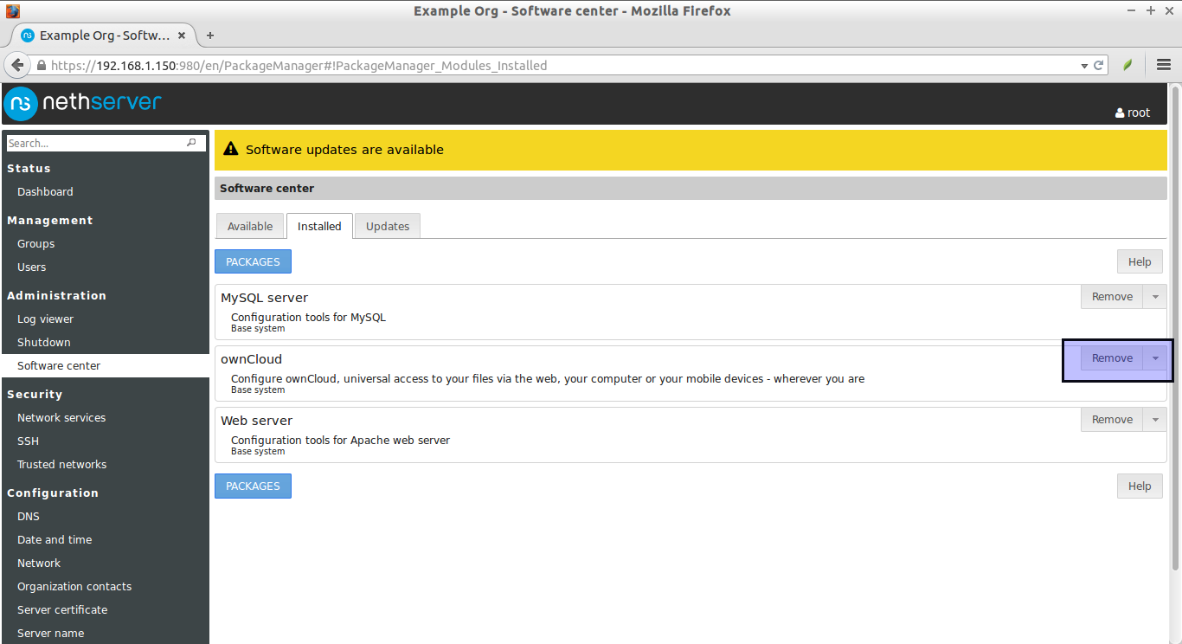Click 'Configuration tools for MySQL' description
The height and width of the screenshot is (644, 1182).
click(308, 318)
